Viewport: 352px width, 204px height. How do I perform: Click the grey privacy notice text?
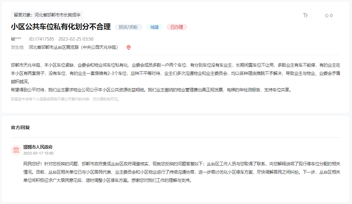66,99
